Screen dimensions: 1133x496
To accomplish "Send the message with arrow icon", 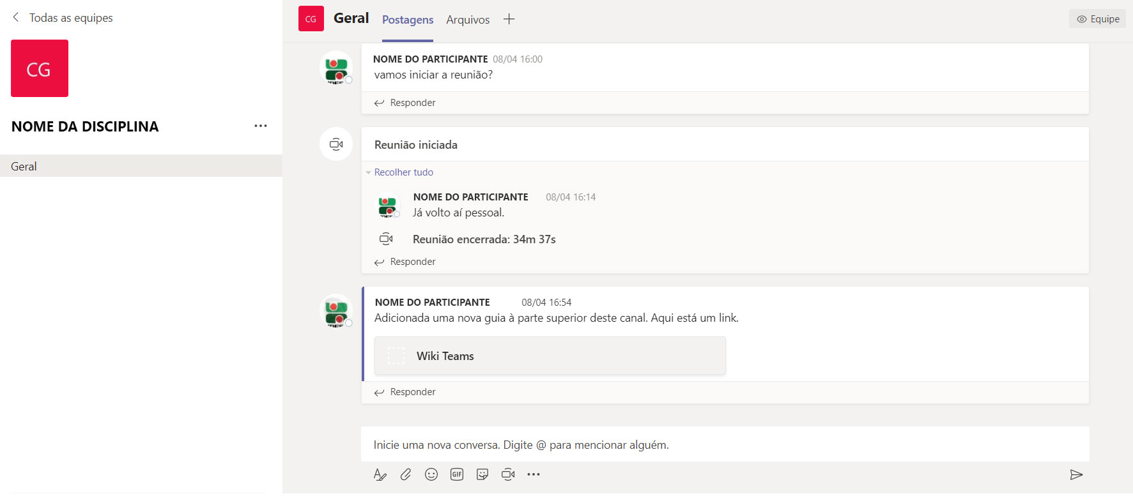I will [x=1076, y=475].
